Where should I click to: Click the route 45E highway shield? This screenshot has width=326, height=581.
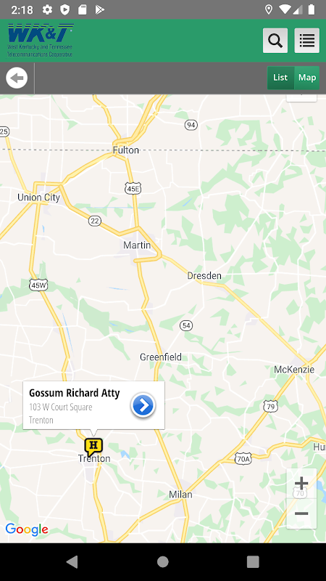coord(133,189)
